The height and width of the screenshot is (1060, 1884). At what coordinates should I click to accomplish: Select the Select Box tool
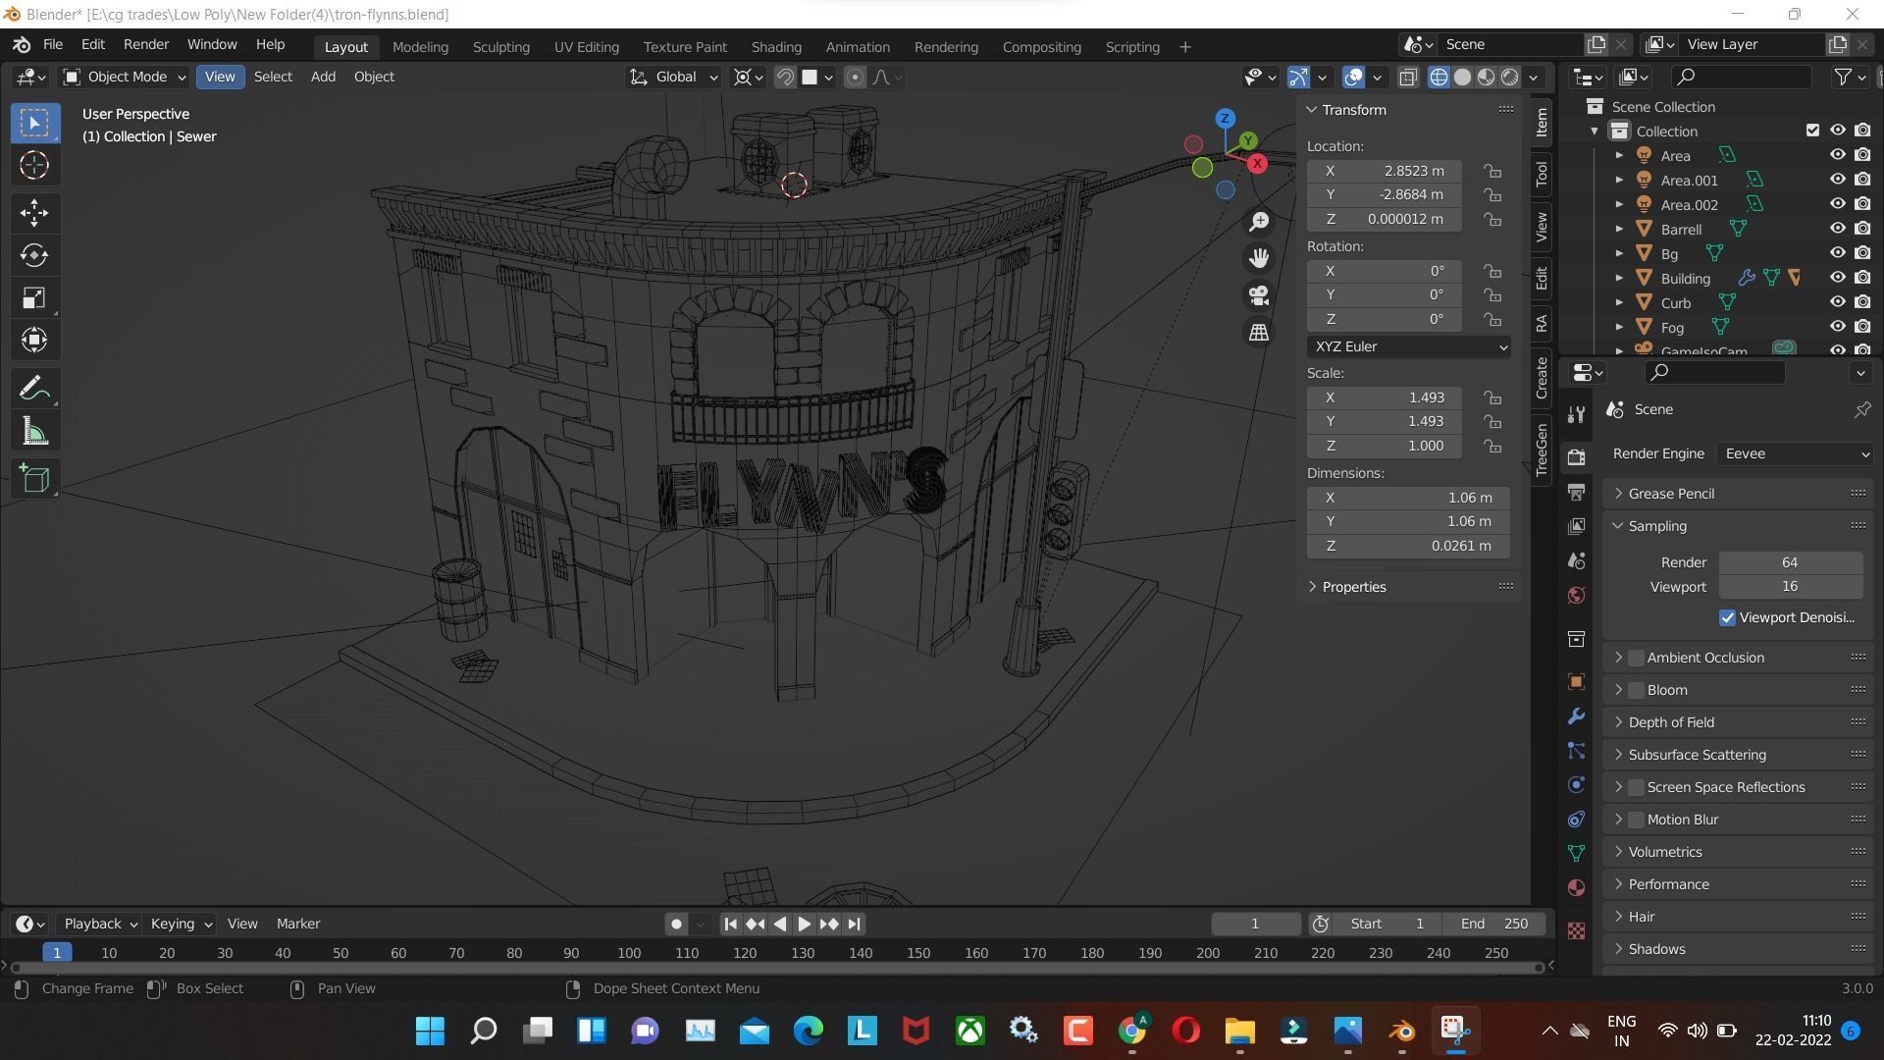tap(34, 123)
